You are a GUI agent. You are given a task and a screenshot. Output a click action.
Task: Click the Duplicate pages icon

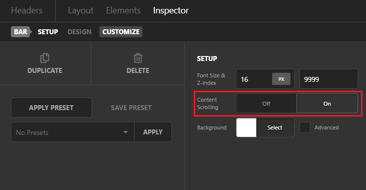click(x=45, y=58)
